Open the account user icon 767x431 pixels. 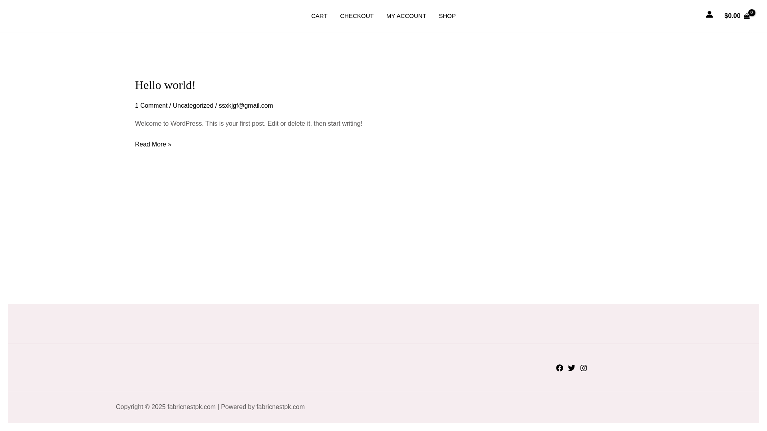coord(709,15)
